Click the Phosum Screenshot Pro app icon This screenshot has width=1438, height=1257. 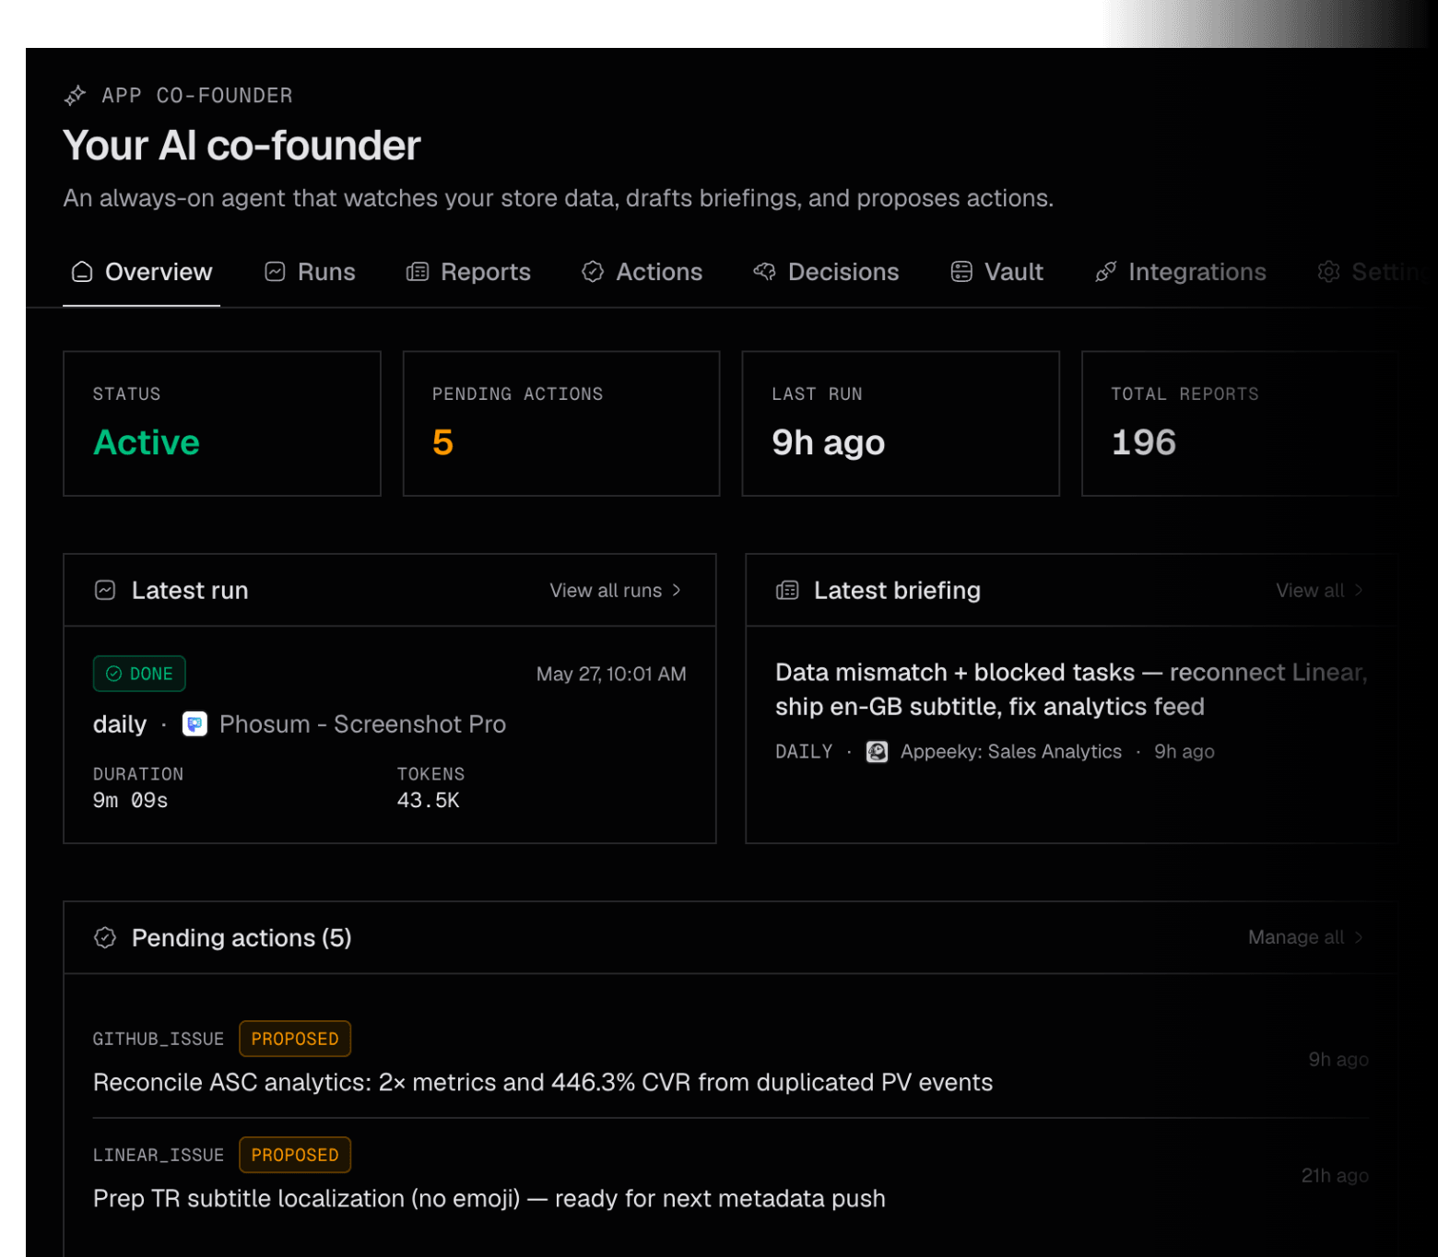(x=194, y=724)
